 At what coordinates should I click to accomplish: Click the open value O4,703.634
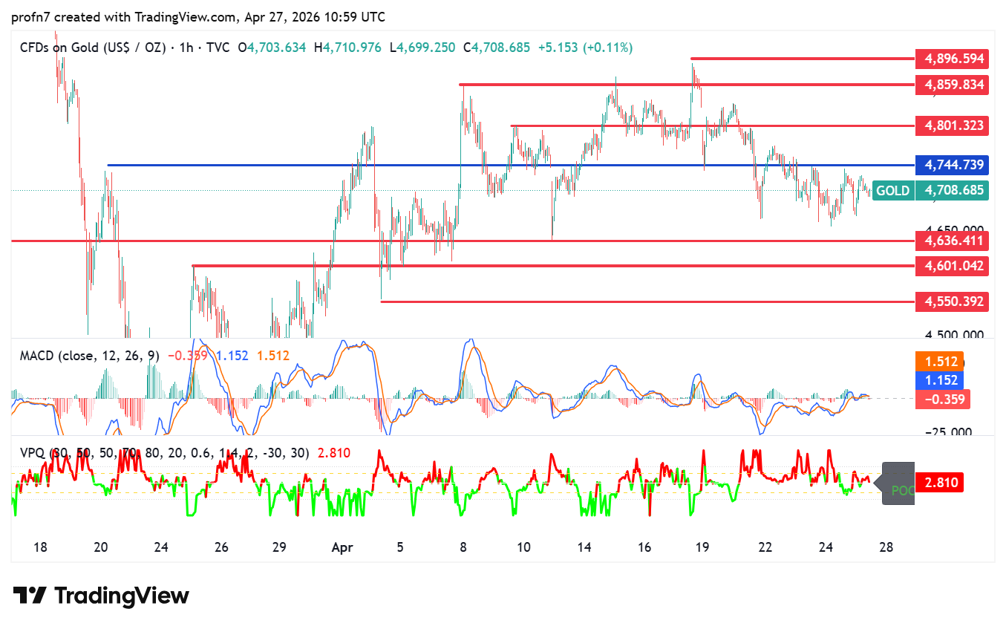click(x=272, y=48)
